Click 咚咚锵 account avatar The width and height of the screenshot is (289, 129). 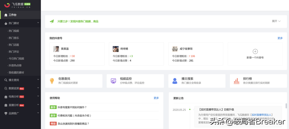(116, 49)
